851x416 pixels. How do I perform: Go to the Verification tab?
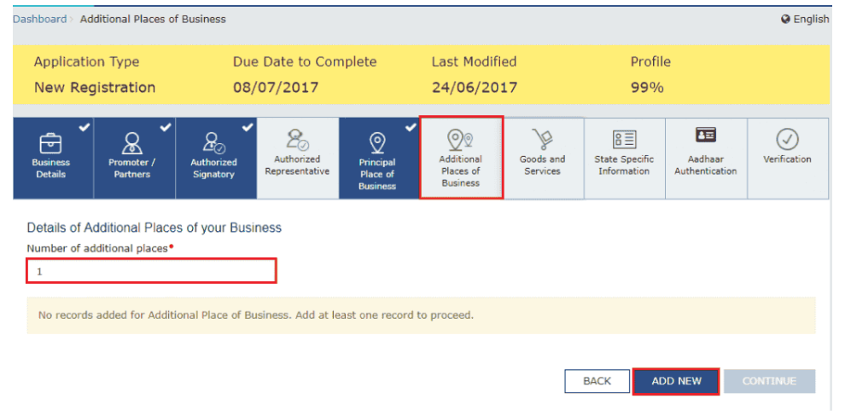788,159
